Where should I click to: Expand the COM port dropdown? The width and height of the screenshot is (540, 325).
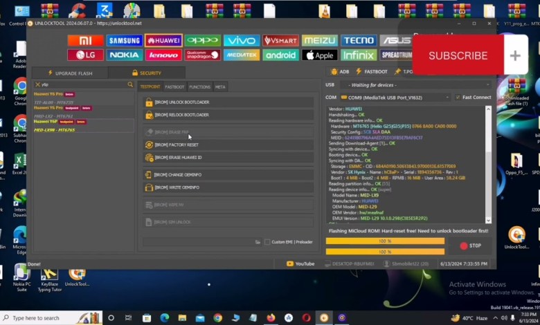447,98
